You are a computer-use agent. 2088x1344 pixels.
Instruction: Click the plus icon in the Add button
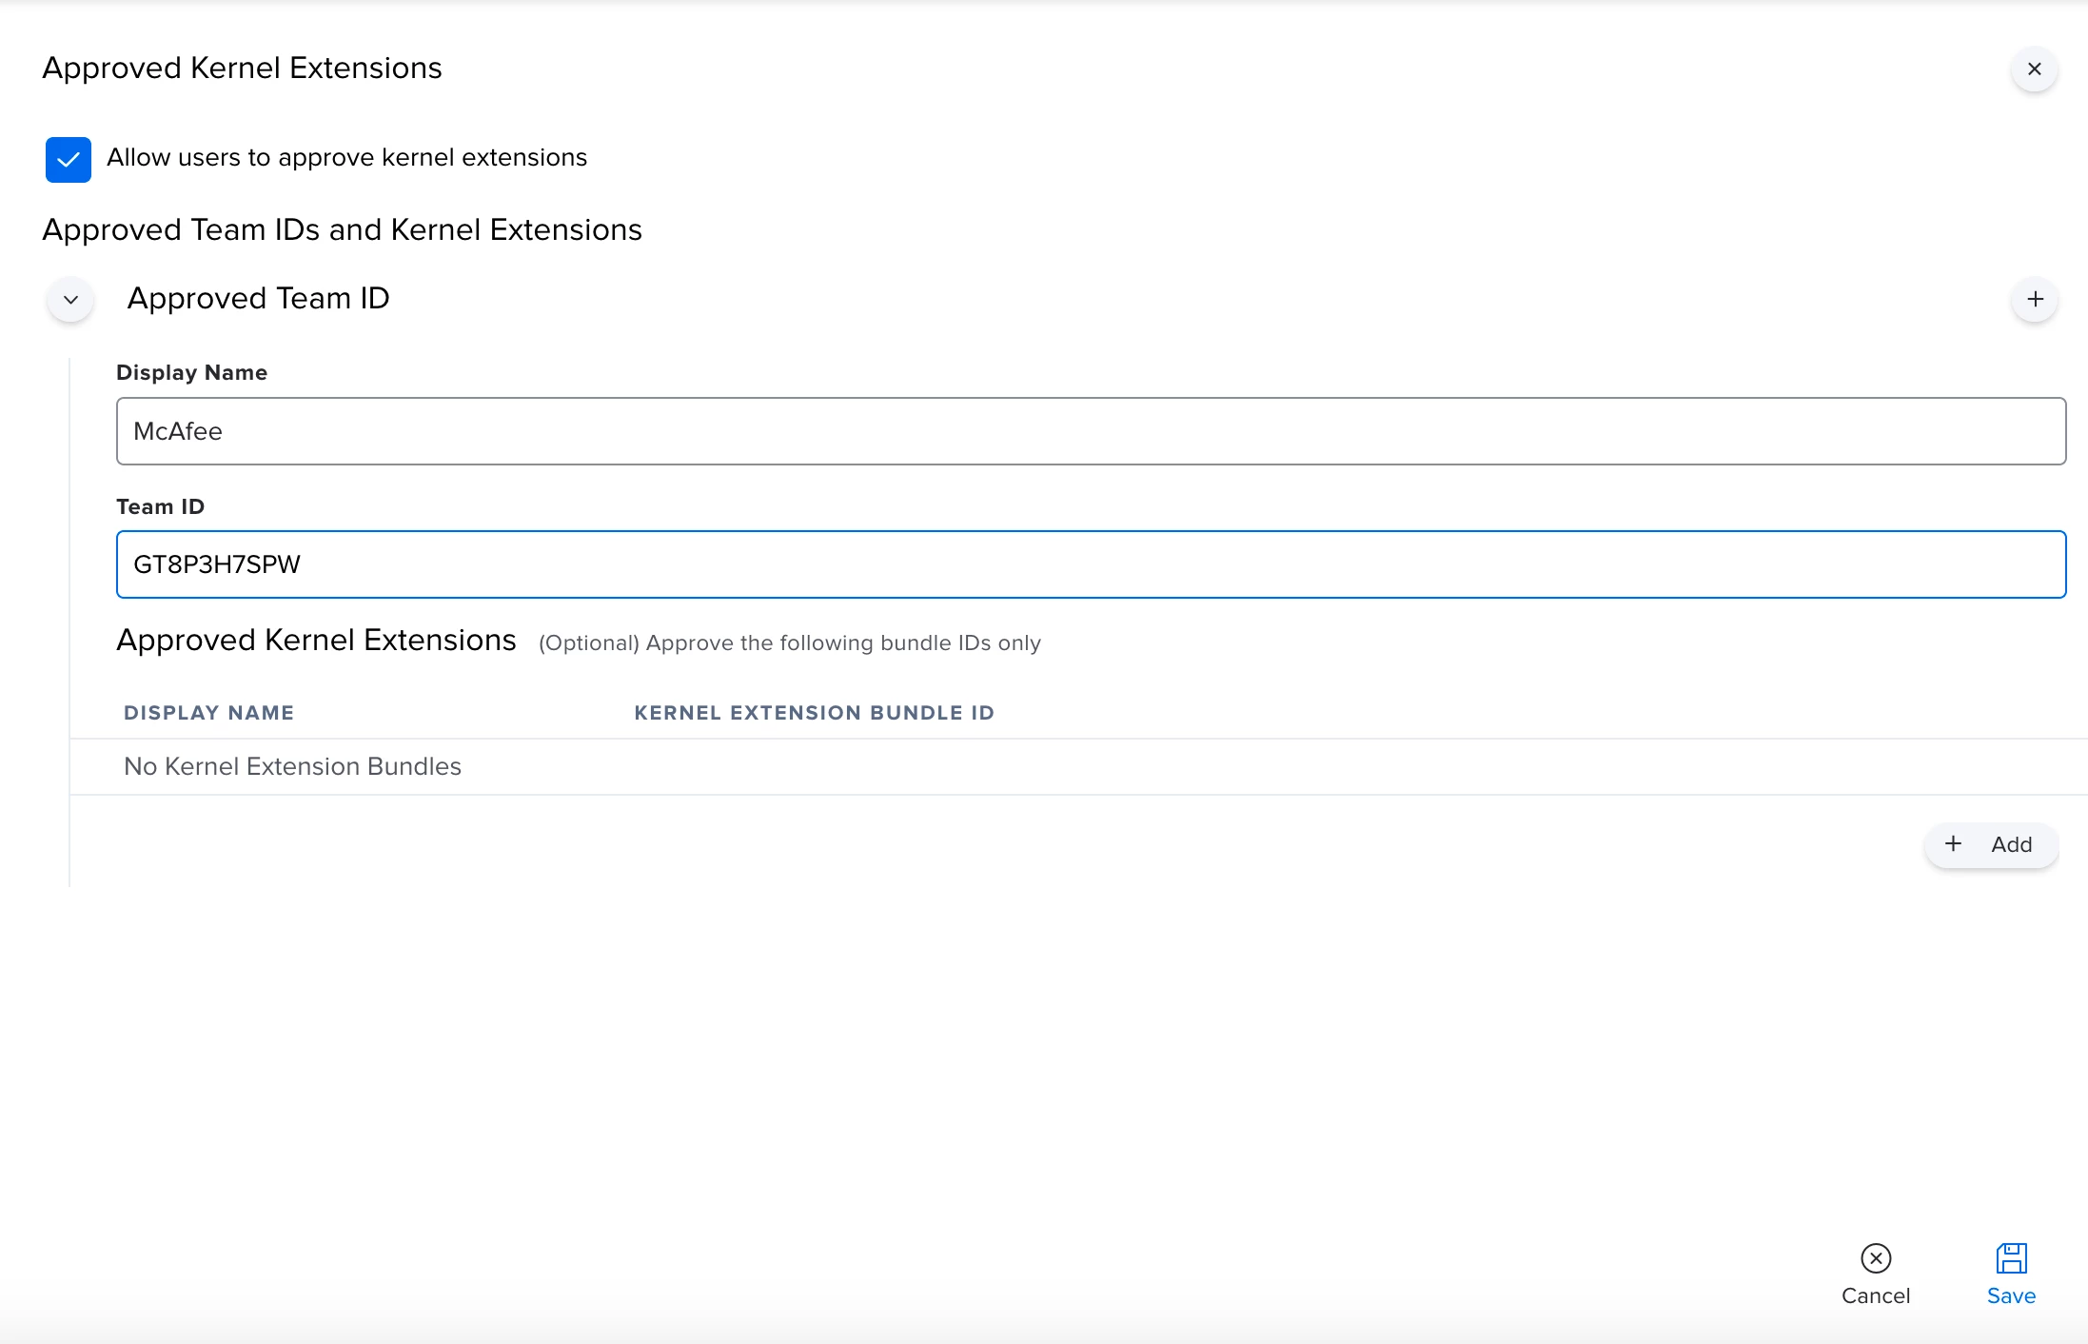tap(1953, 844)
